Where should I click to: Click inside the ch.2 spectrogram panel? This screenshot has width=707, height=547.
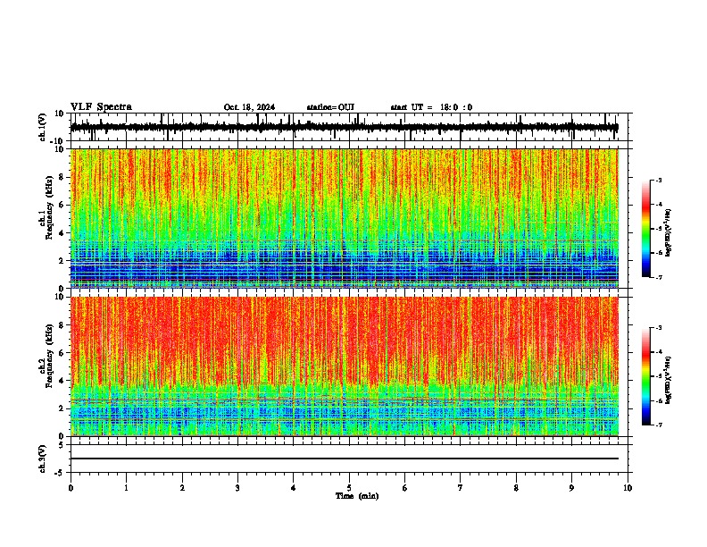coord(345,366)
